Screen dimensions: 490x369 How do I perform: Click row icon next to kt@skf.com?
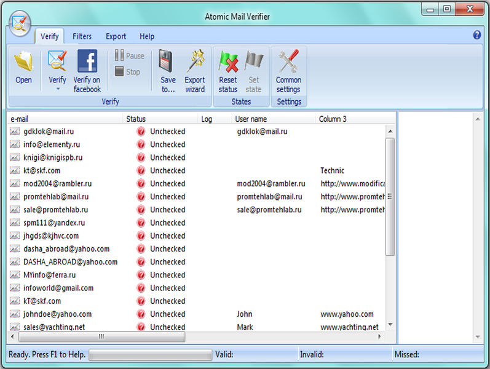click(x=14, y=170)
